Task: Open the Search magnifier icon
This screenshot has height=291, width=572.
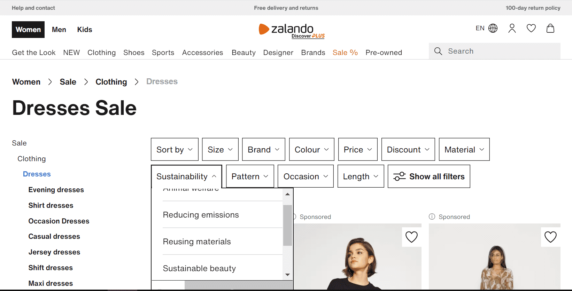Action: point(438,51)
